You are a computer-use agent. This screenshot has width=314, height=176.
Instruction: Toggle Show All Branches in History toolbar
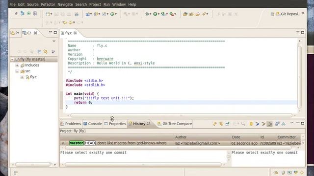tap(264, 124)
